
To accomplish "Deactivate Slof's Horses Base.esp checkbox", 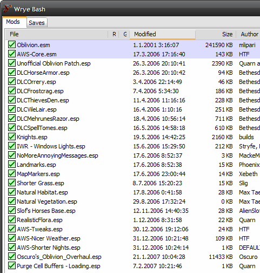I will 12,210.
